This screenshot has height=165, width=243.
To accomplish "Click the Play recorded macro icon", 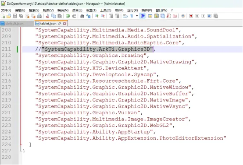I will (x=204, y=16).
